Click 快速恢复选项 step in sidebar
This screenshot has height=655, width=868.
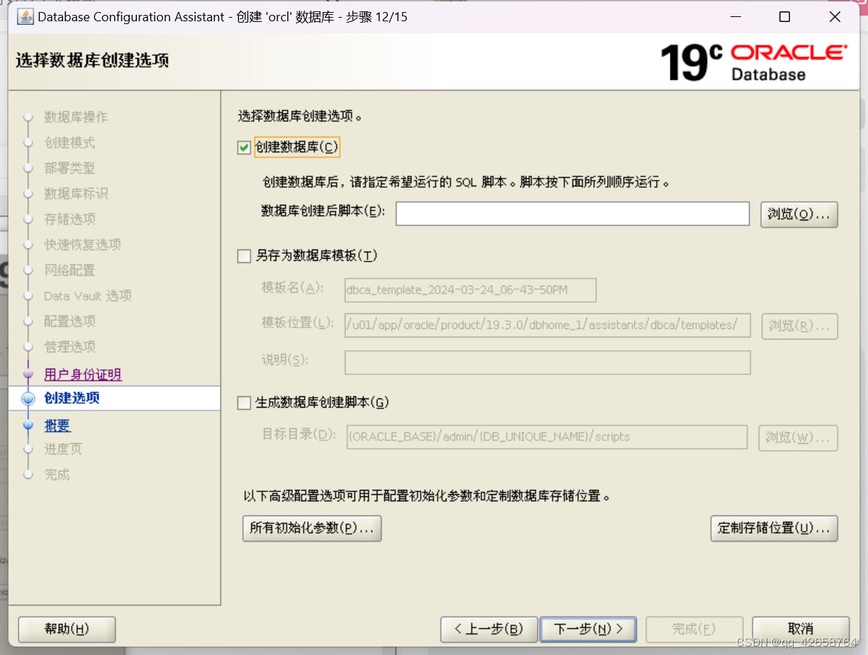(x=82, y=245)
